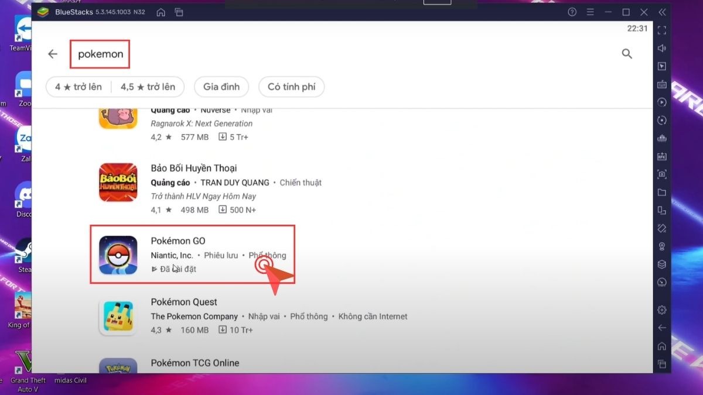Click the Discord desktop shortcut
The width and height of the screenshot is (703, 395).
pos(23,199)
